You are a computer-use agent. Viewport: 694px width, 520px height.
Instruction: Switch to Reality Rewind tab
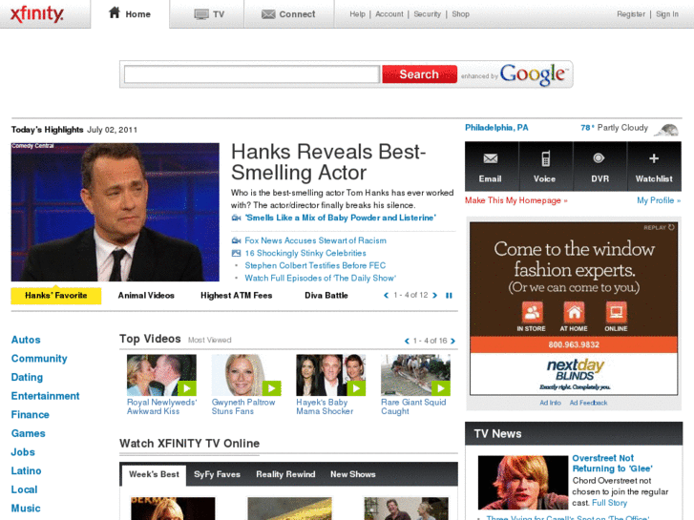[285, 474]
